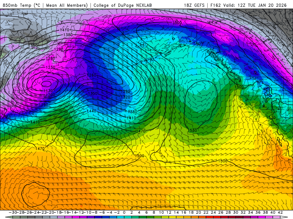The image size is (293, 219).
Task: Click color bar segment between 12 and 14
Action: pyautogui.click(x=173, y=217)
